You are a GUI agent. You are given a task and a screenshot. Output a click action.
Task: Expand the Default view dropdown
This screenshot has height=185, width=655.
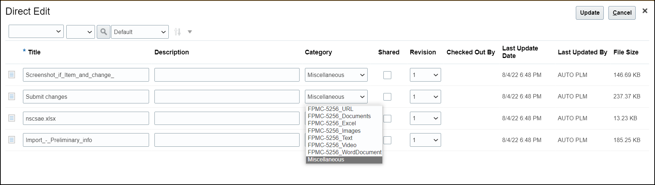click(140, 32)
